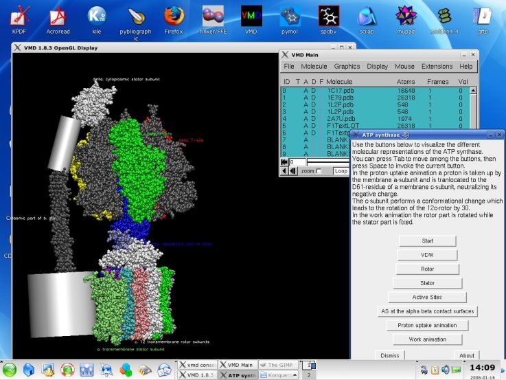Click the speaker volume tray icon
Image resolution: width=506 pixels, height=380 pixels.
pos(446,370)
